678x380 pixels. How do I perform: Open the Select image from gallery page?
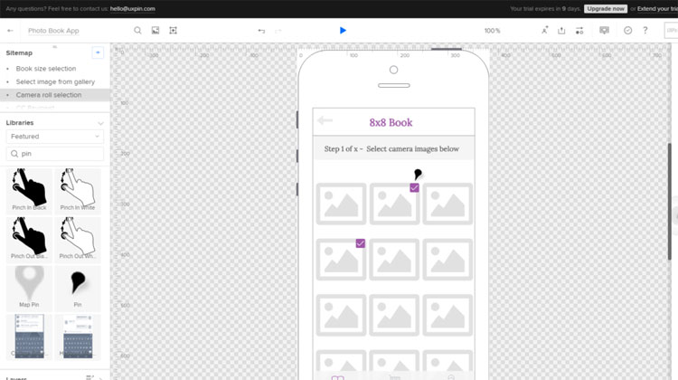click(x=55, y=81)
